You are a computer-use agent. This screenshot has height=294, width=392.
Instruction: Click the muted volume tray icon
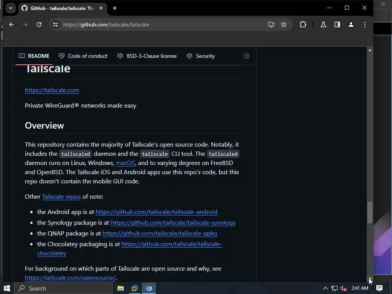pos(343,288)
